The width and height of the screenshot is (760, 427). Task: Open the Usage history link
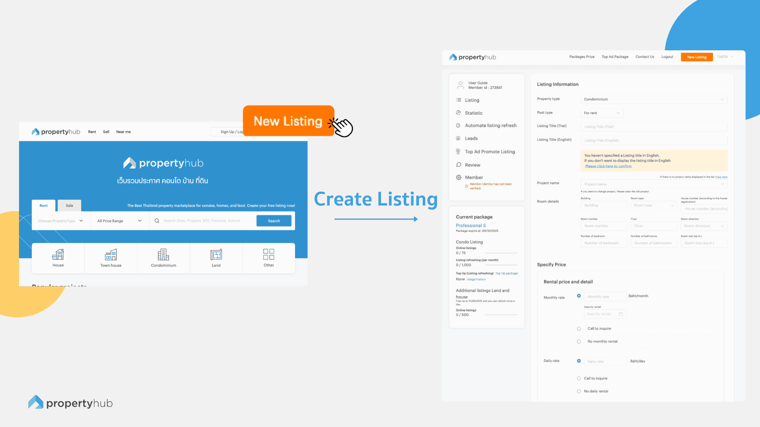(476, 279)
